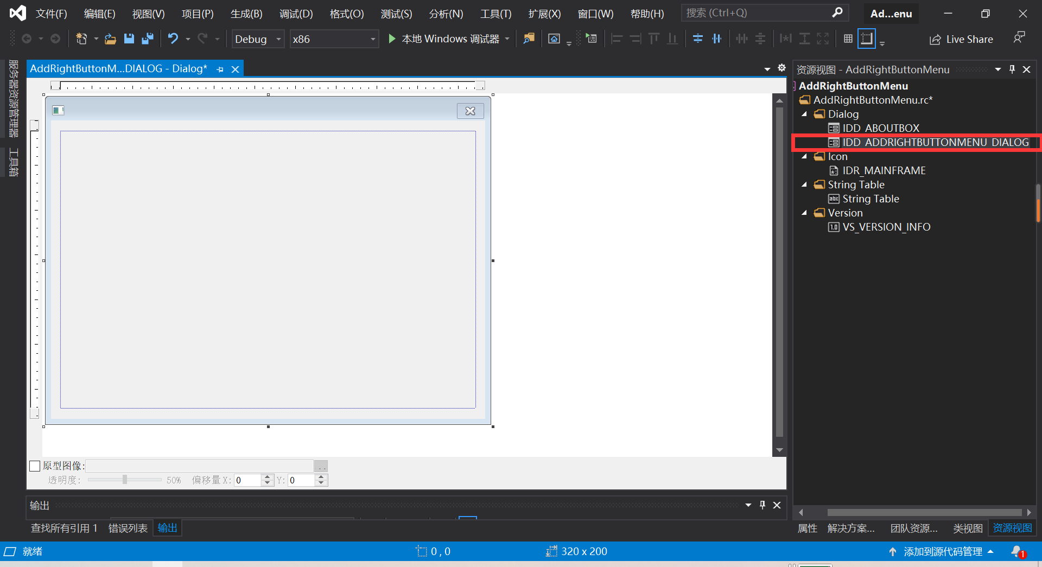Collapse the Dialog folder in resource tree

pyautogui.click(x=805, y=114)
